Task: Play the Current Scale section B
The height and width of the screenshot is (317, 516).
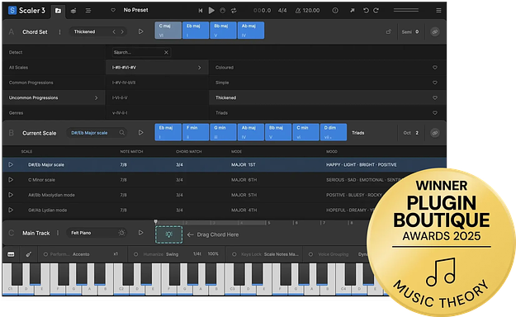Action: tap(141, 133)
